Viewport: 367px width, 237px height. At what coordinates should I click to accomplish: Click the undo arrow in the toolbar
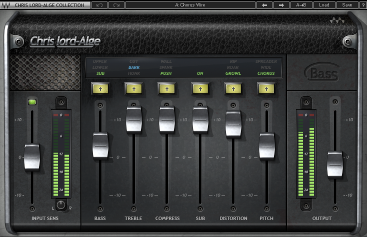(x=99, y=5)
